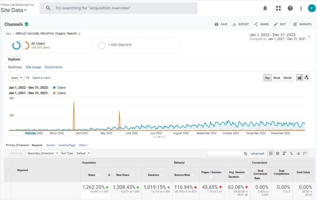Viewport: 317px width, 200px height.
Task: Open the notifications bell icon
Action: (x=265, y=8)
